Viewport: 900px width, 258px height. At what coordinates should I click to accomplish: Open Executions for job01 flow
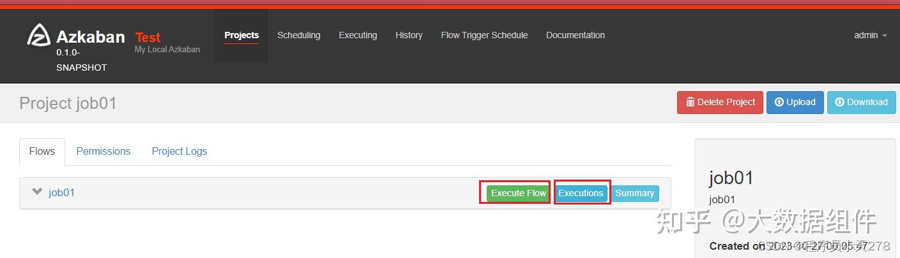(x=581, y=193)
